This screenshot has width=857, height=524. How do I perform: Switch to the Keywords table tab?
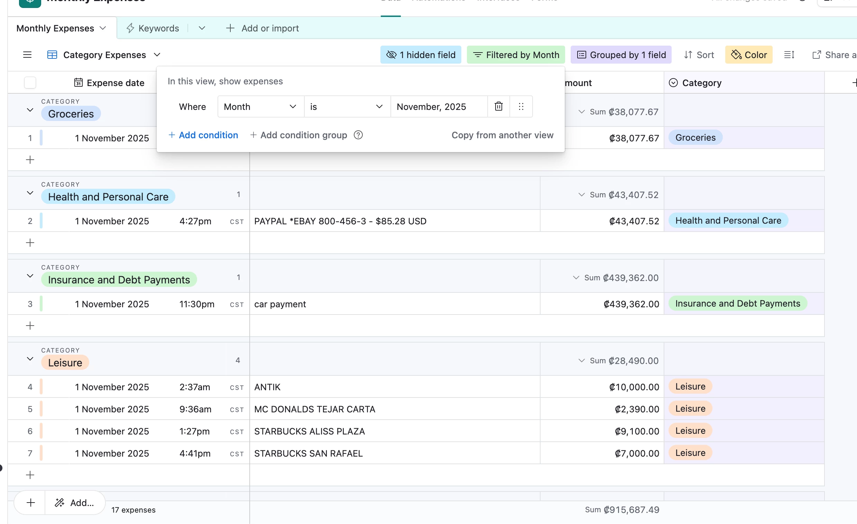pyautogui.click(x=158, y=28)
